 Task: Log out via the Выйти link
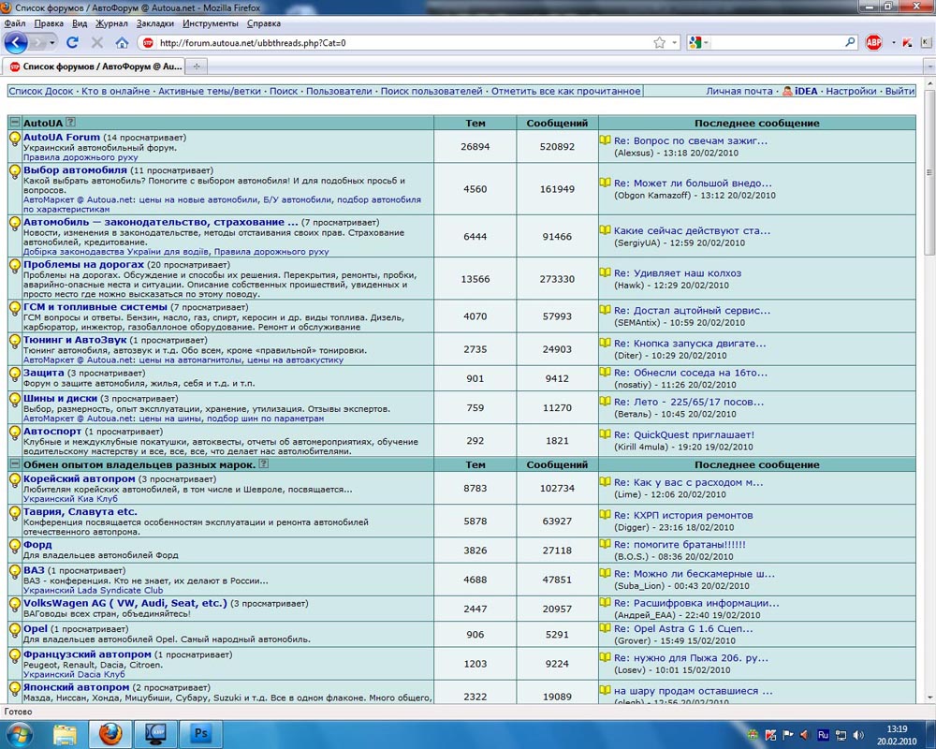coord(899,91)
